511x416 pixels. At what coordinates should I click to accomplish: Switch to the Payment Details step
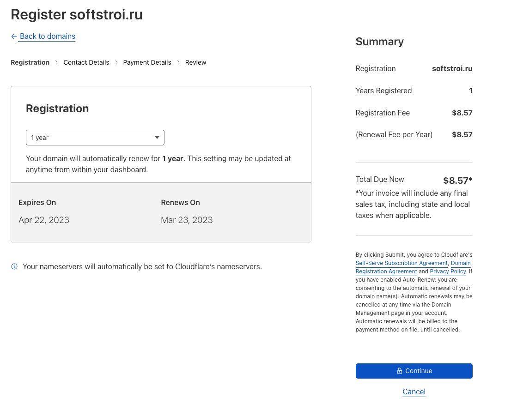coord(147,62)
